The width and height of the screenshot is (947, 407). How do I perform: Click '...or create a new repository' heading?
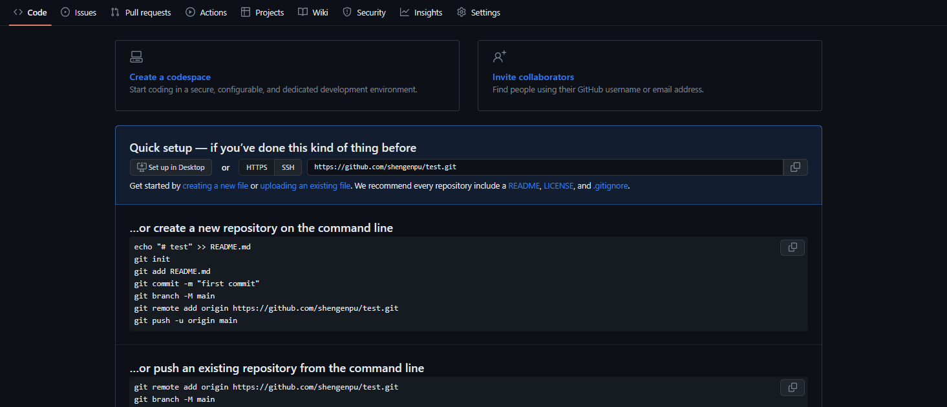click(x=261, y=228)
